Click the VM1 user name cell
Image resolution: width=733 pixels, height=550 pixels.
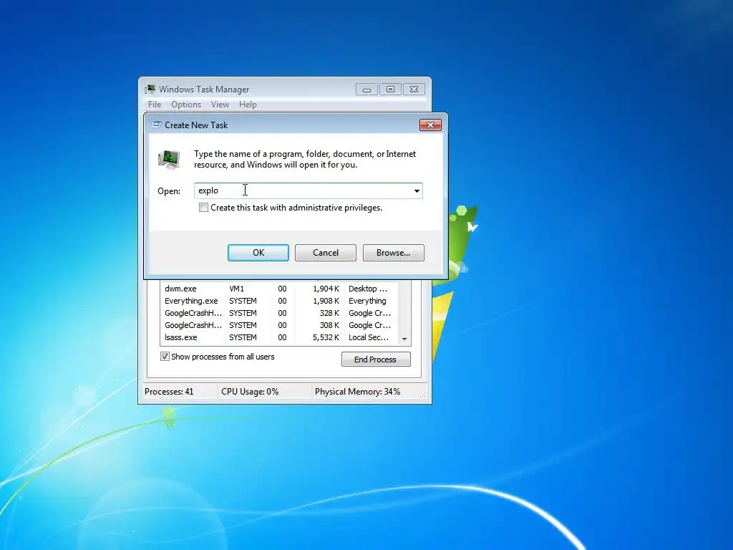(x=236, y=289)
